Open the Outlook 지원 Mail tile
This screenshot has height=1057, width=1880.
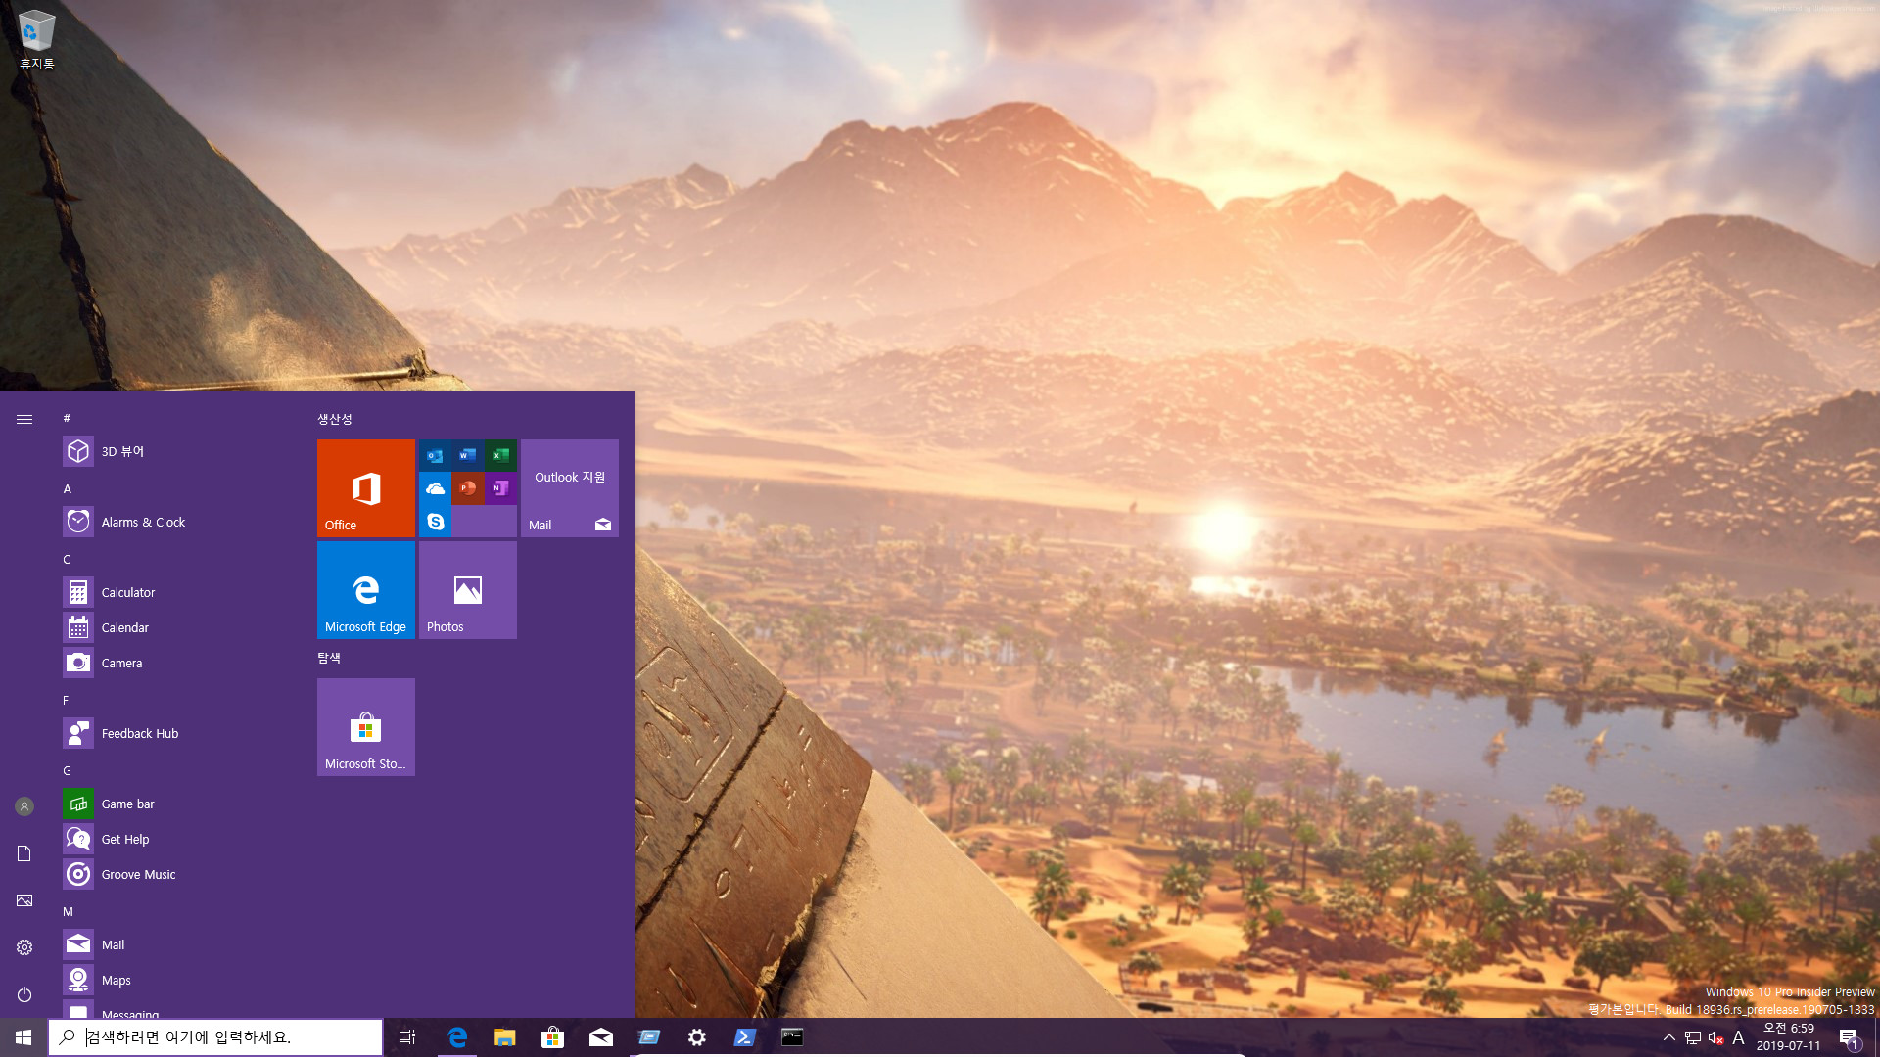[570, 488]
